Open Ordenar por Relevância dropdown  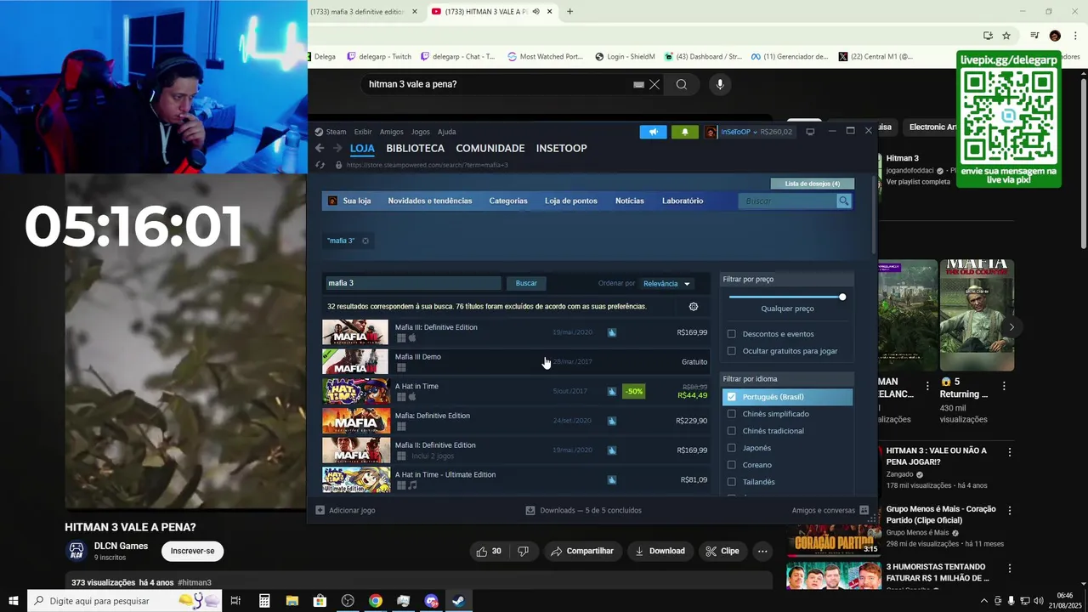click(x=667, y=283)
